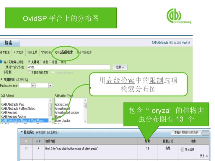Click the blue help question mark icon
Image resolution: width=215 pixels, height=161 pixels.
pos(1,62)
